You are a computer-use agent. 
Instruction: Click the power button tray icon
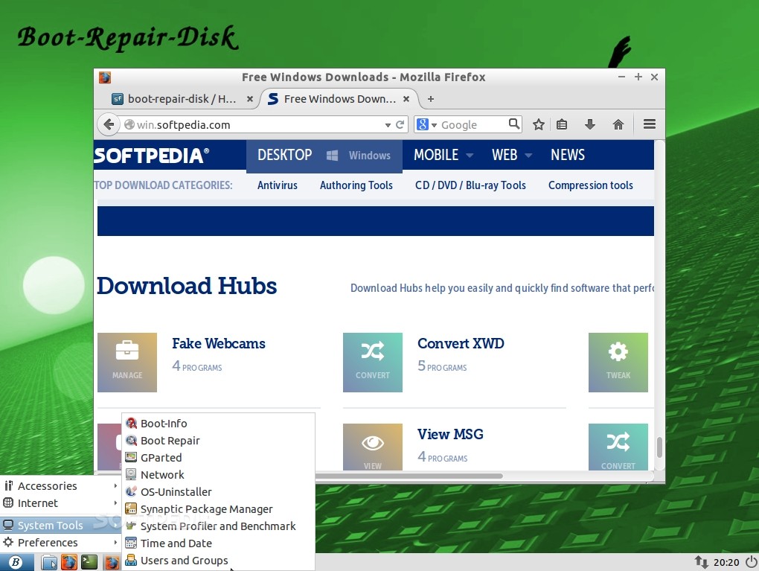[x=752, y=562]
